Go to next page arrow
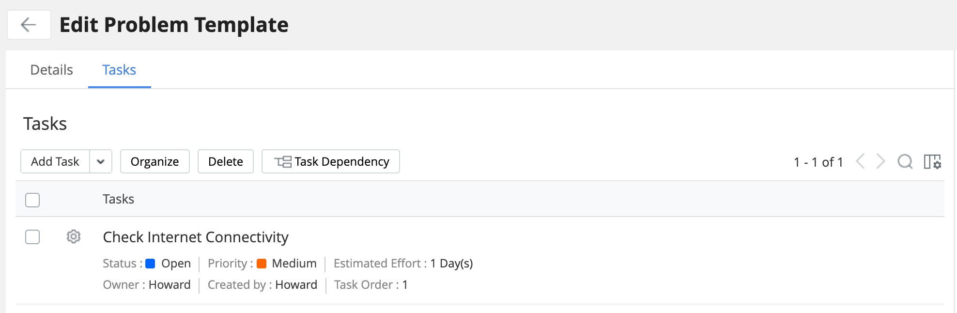957x313 pixels. pos(880,162)
